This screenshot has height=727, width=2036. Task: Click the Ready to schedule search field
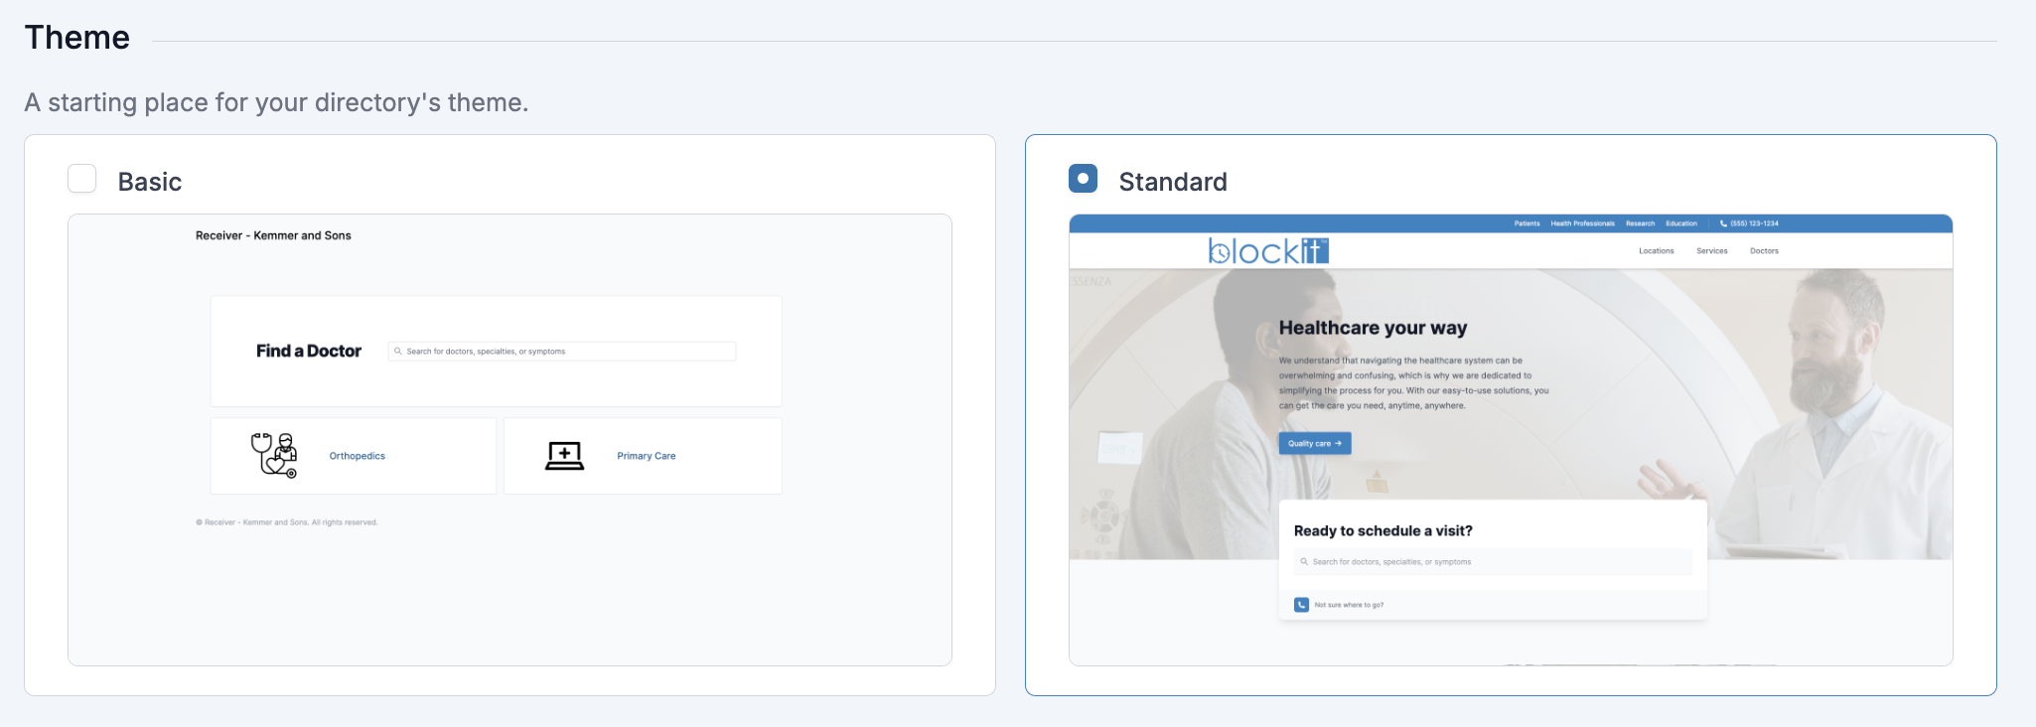click(1493, 562)
